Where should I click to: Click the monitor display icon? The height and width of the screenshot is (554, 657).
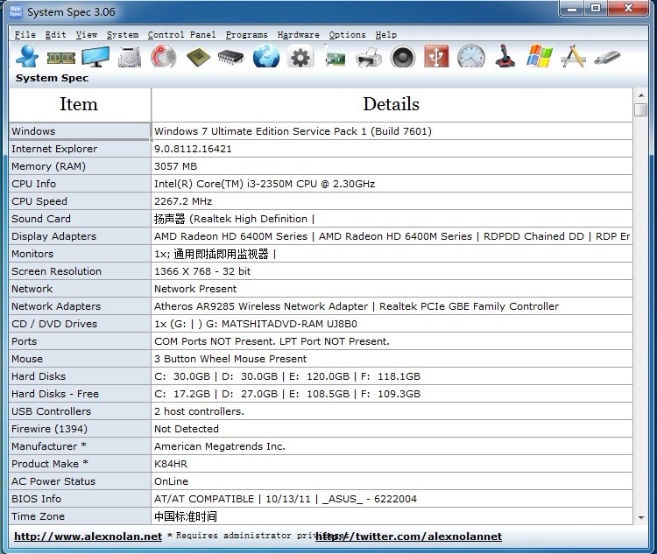(95, 58)
